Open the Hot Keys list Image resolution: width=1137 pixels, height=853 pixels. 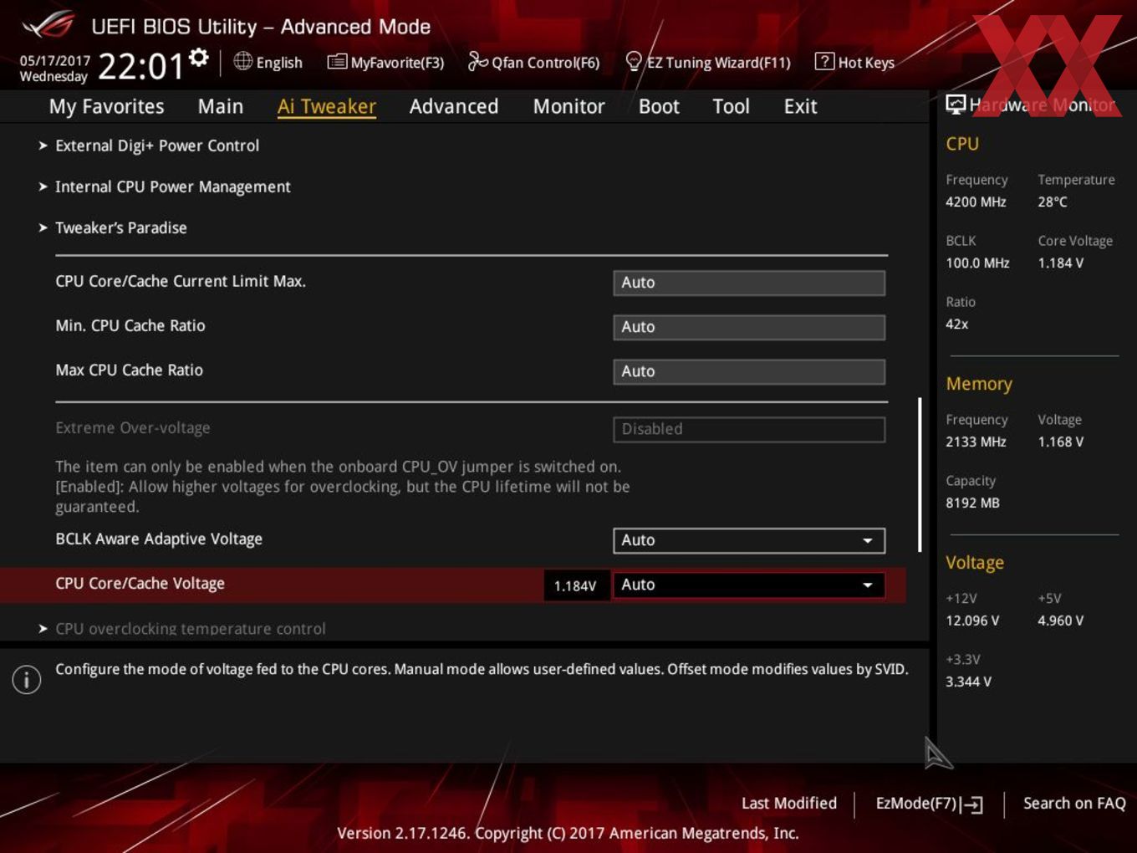point(854,62)
